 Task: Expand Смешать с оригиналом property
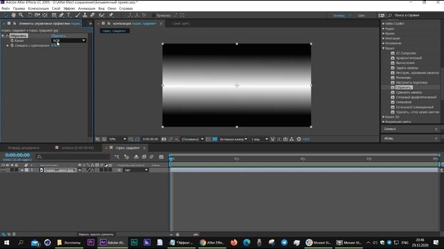click(8, 46)
